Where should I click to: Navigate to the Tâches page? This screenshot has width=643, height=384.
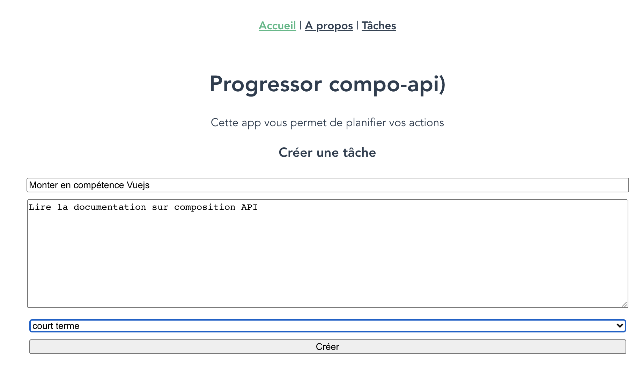coord(379,25)
